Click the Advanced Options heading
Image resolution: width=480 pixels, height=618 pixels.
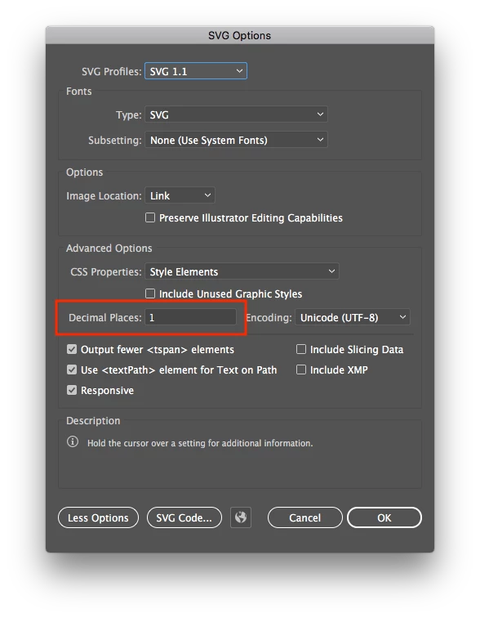pyautogui.click(x=109, y=249)
